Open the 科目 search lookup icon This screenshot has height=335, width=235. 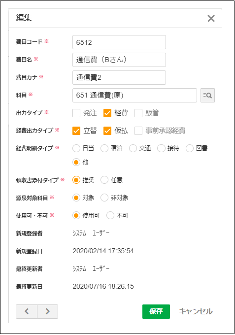pos(207,95)
